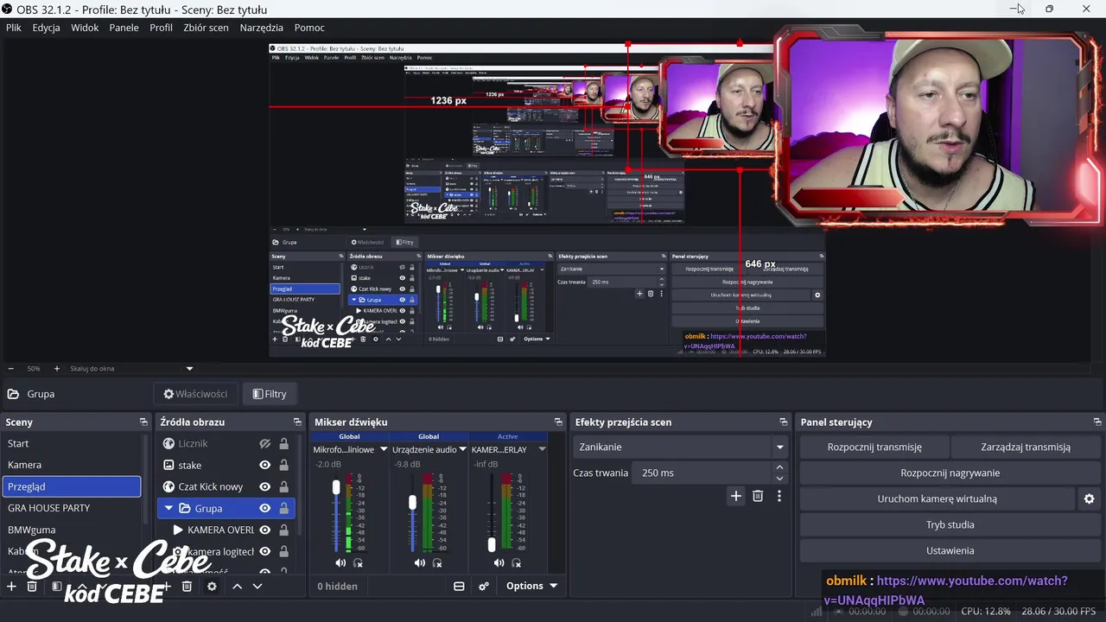1106x622 pixels.
Task: Open KAMER...ERLAY channel dropdown arrow
Action: point(542,449)
